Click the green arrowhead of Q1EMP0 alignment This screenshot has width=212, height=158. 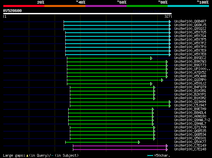tap(162, 80)
